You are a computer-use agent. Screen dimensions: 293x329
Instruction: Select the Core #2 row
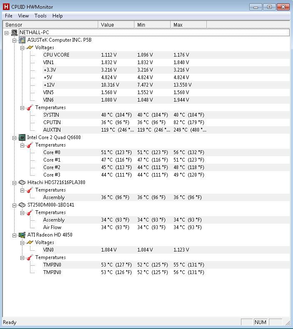tap(166, 167)
